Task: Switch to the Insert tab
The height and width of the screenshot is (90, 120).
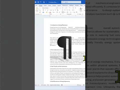Action: [45, 5]
